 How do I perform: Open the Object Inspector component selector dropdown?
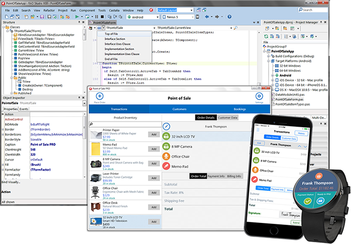pos(84,103)
